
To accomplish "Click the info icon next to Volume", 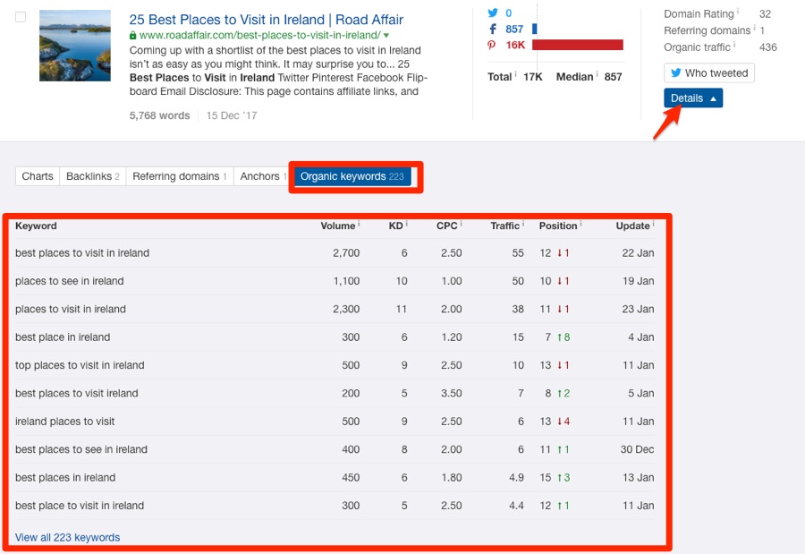I will pyautogui.click(x=359, y=224).
